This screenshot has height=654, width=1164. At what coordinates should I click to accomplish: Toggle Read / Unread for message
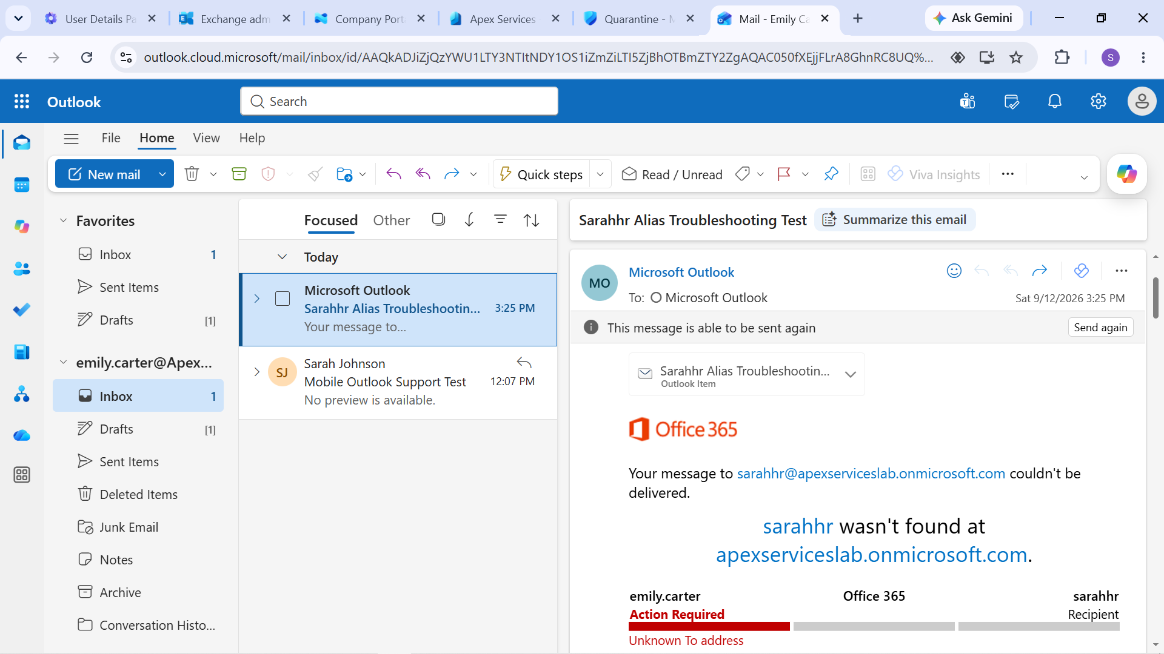click(x=672, y=174)
